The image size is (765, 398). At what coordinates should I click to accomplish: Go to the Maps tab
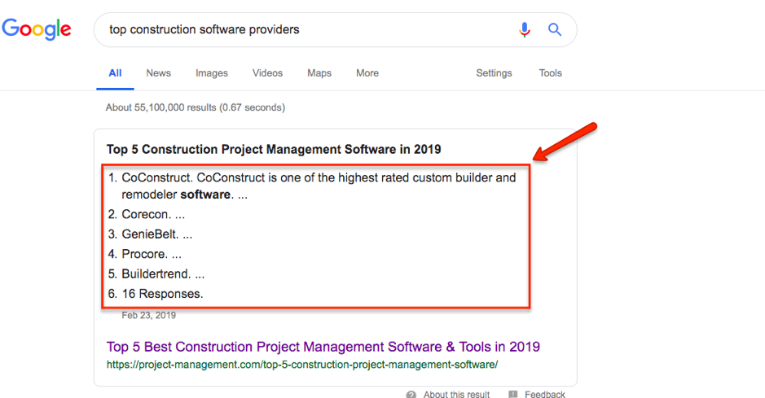tap(319, 73)
